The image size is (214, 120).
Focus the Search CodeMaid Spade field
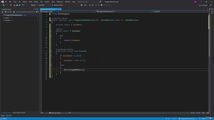25,12
